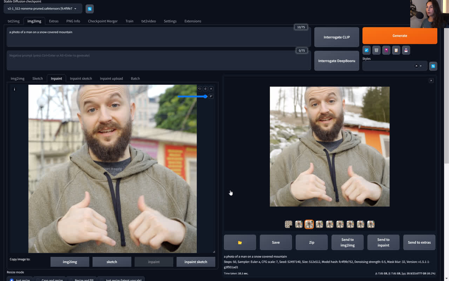Copy image to sketch
This screenshot has height=281, width=449.
[x=112, y=262]
